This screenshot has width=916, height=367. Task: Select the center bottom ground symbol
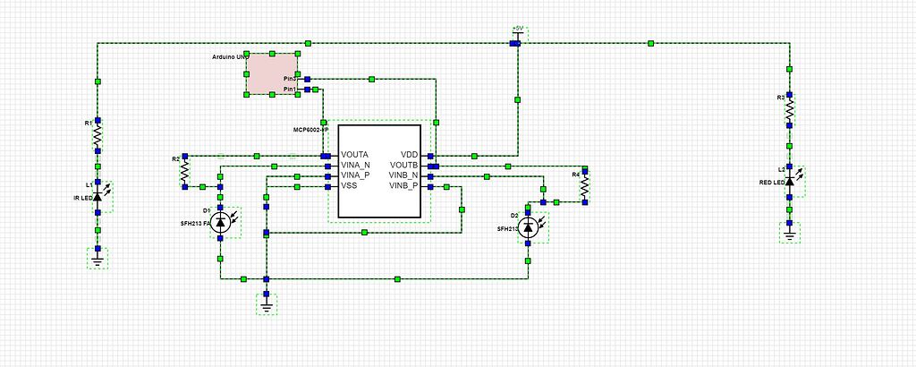click(266, 304)
